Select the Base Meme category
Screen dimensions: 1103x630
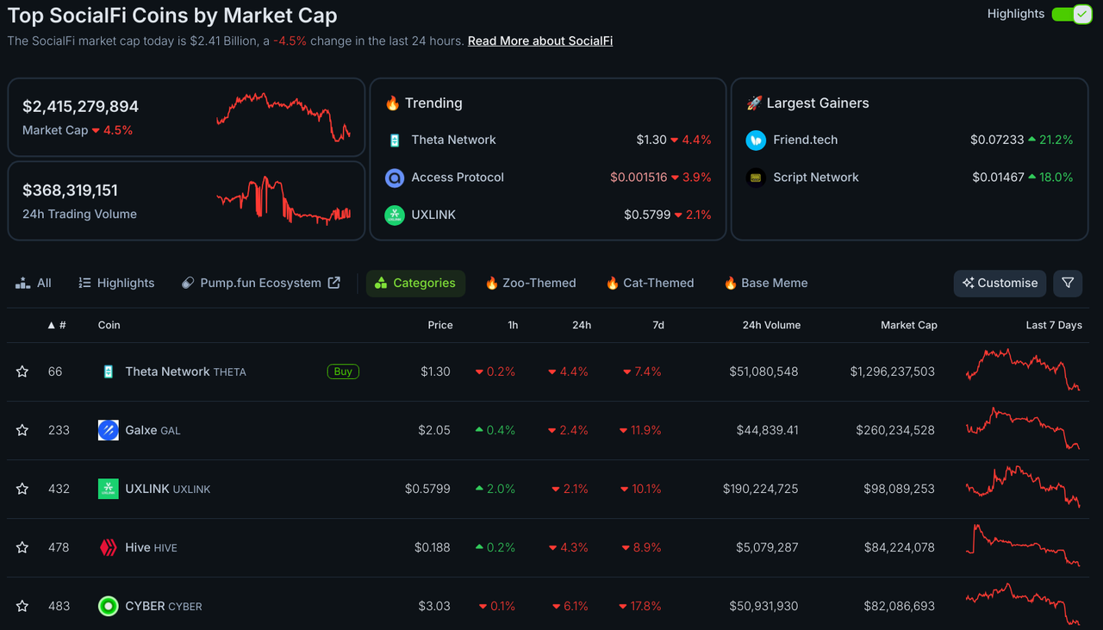coord(766,283)
